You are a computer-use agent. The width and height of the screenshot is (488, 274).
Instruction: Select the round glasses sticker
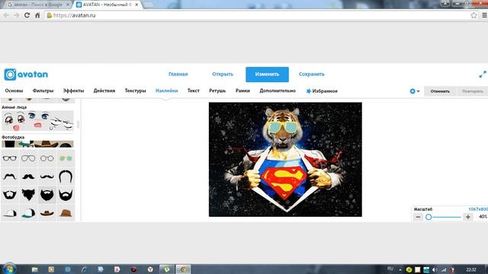coord(47,158)
